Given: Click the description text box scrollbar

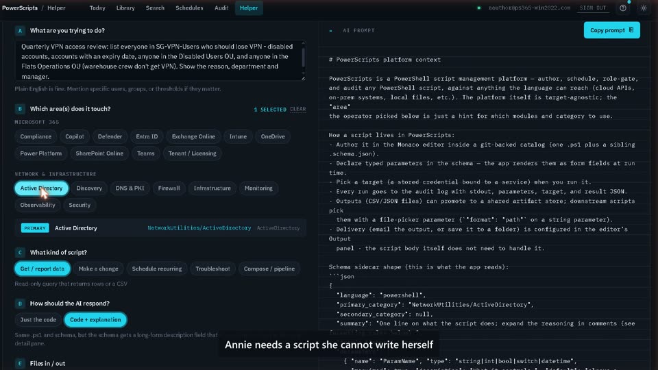Looking at the screenshot, I should click(x=303, y=58).
